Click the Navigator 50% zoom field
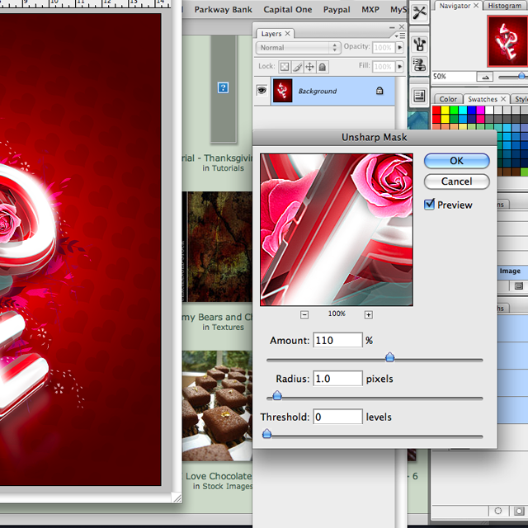This screenshot has height=528, width=528. [454, 77]
